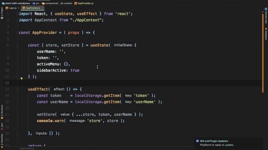
Task: Collapse the useEffect block at line 13
Action: click(18, 89)
